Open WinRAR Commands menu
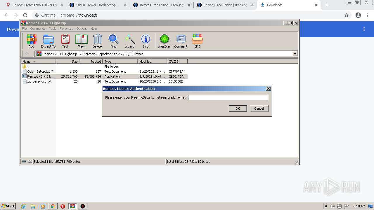The height and width of the screenshot is (210, 374). click(38, 29)
